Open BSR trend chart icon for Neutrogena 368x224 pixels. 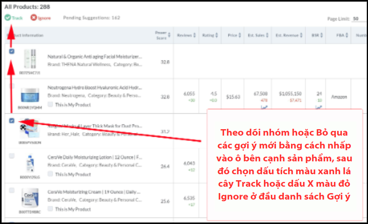[319, 108]
